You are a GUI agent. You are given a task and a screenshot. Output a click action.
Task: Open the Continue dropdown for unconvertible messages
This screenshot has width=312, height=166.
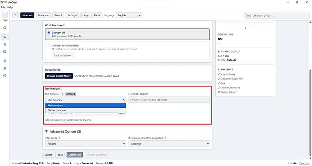pyautogui.click(x=169, y=144)
